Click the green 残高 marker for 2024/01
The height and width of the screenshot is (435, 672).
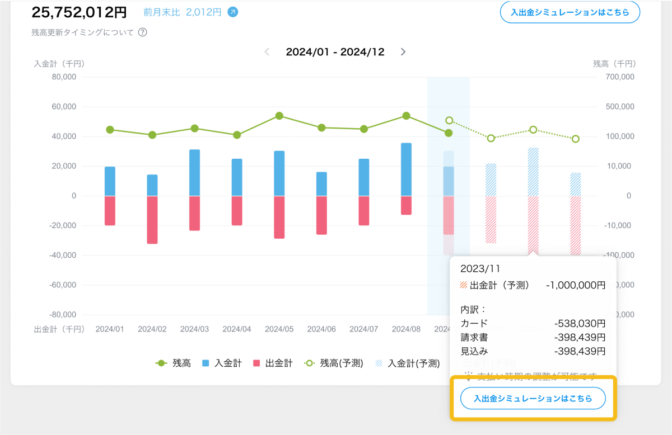click(110, 130)
